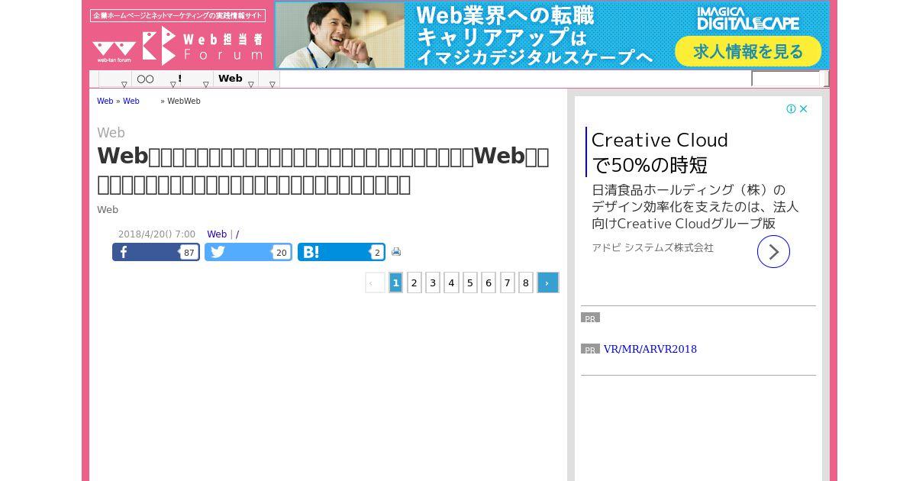Open Web author link beside date
The image size is (916, 481).
click(x=217, y=234)
